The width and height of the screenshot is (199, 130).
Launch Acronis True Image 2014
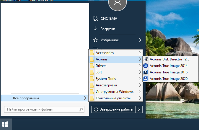tap(170, 66)
